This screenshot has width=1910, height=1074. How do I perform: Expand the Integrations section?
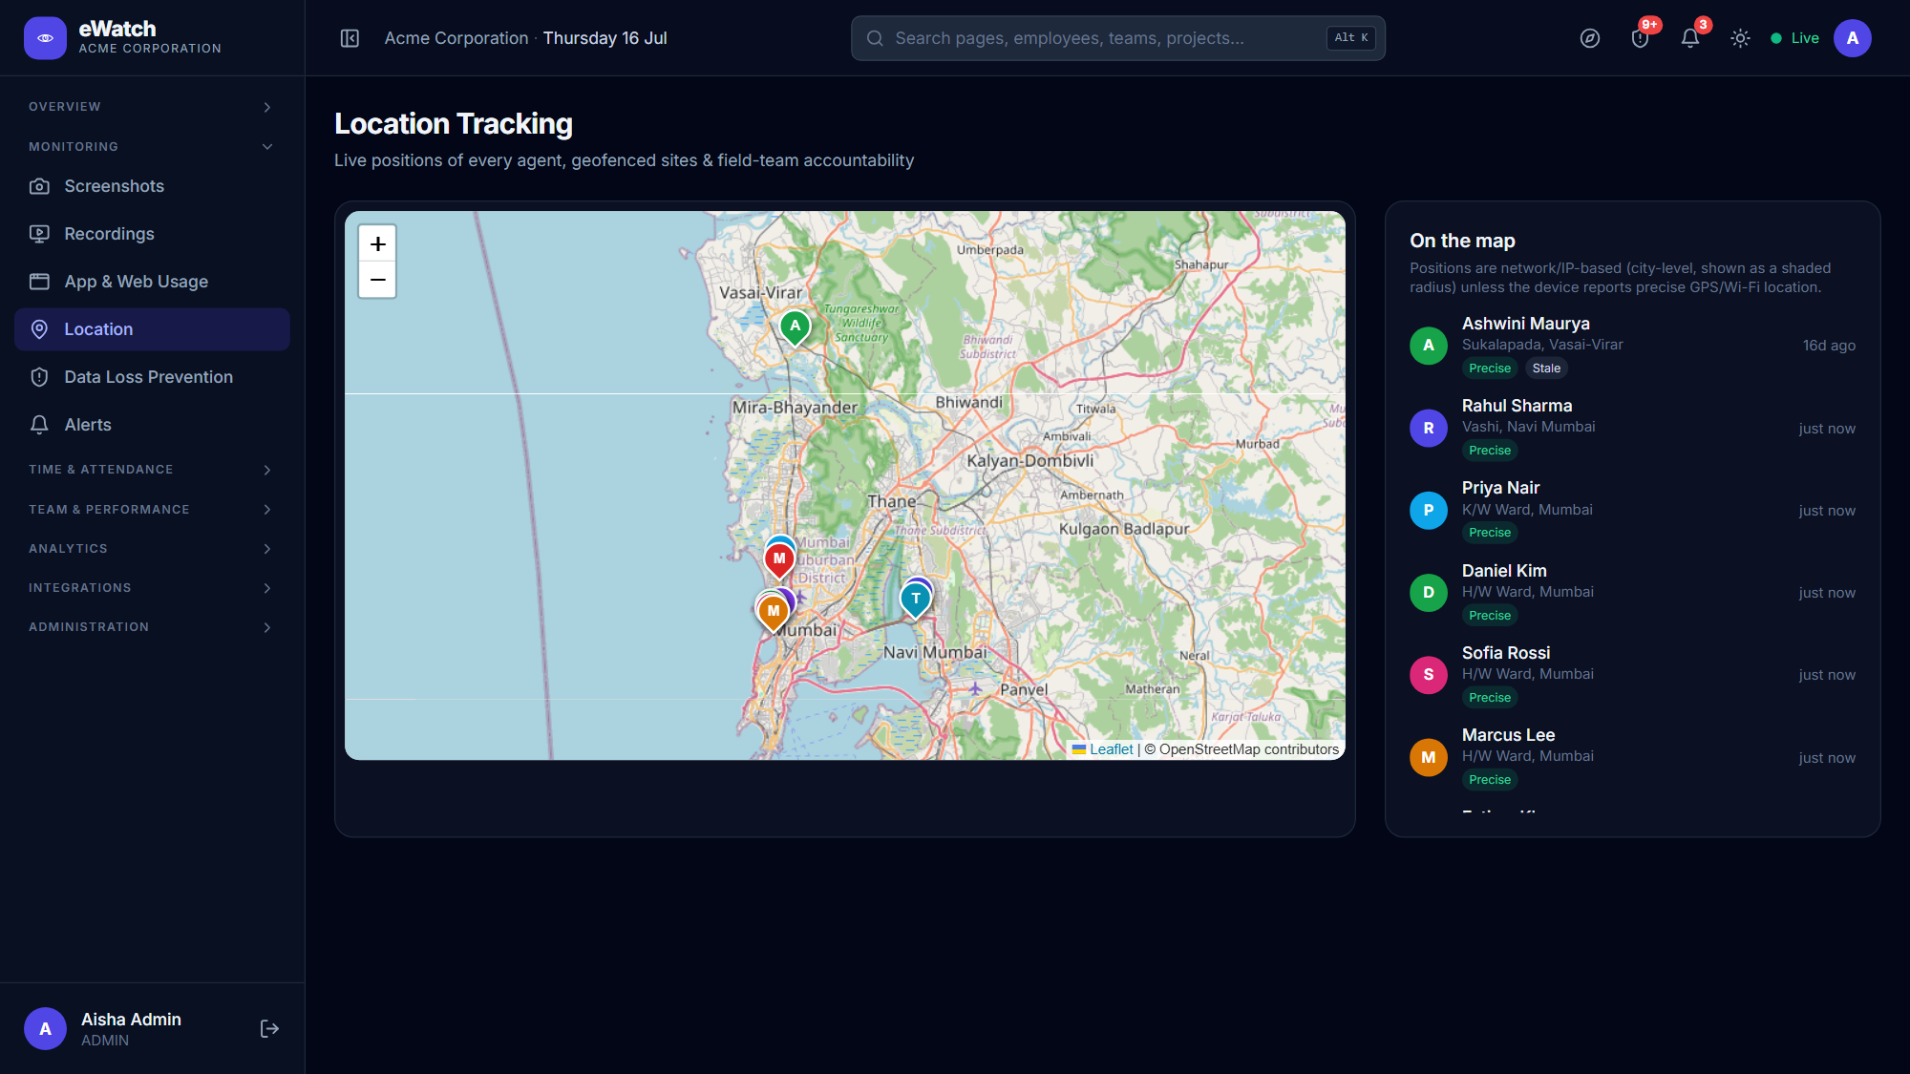point(151,588)
